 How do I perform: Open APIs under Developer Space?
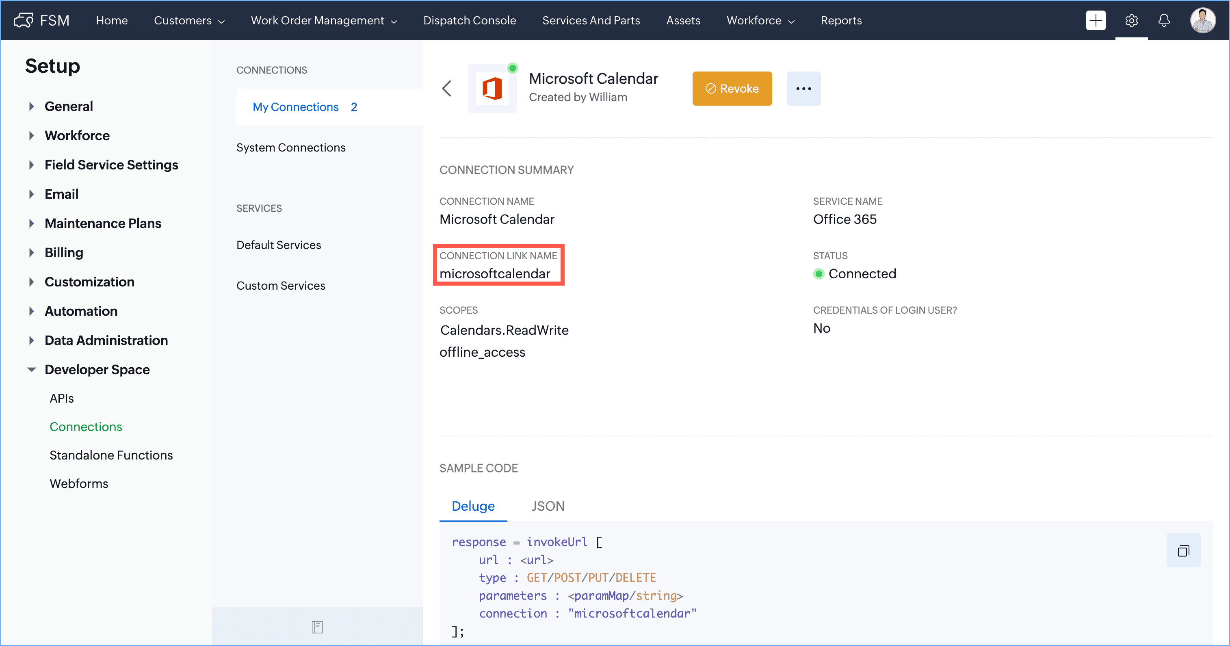pyautogui.click(x=62, y=398)
